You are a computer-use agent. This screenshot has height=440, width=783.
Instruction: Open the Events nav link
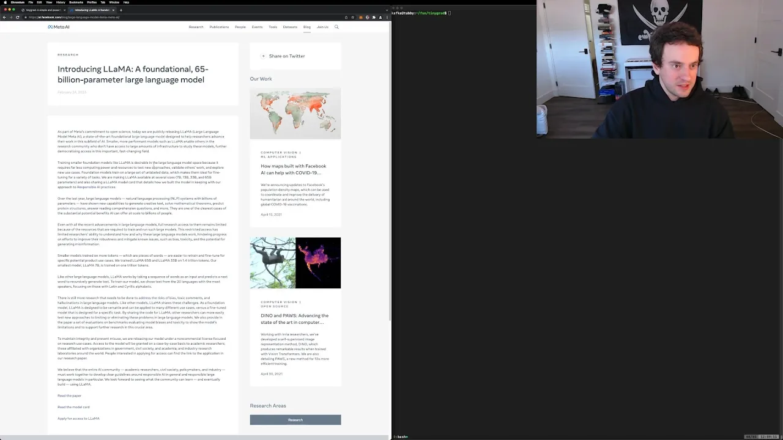tap(257, 27)
